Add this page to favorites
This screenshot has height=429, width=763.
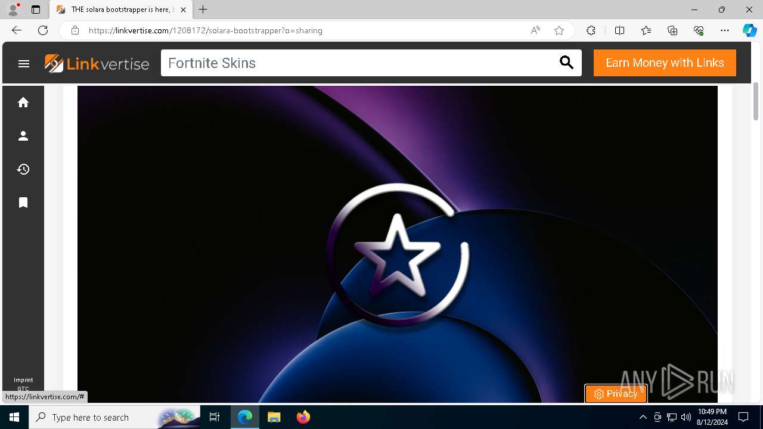click(x=559, y=30)
